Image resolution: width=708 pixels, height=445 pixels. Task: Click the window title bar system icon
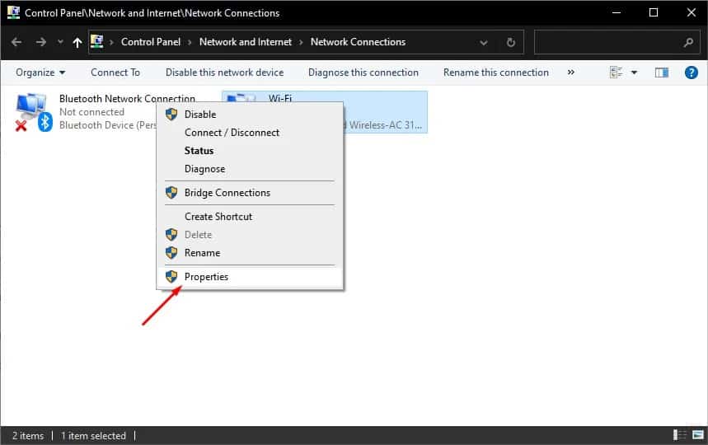click(x=13, y=12)
